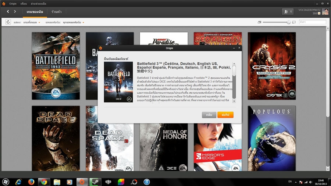Click the circular ring taskbar icon
Screen dimensions: 331x186
click(134, 182)
